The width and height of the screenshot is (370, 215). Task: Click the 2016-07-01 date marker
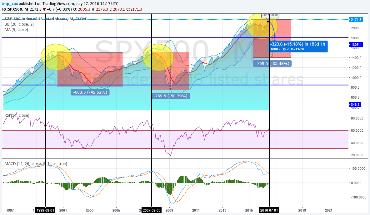coord(269,210)
